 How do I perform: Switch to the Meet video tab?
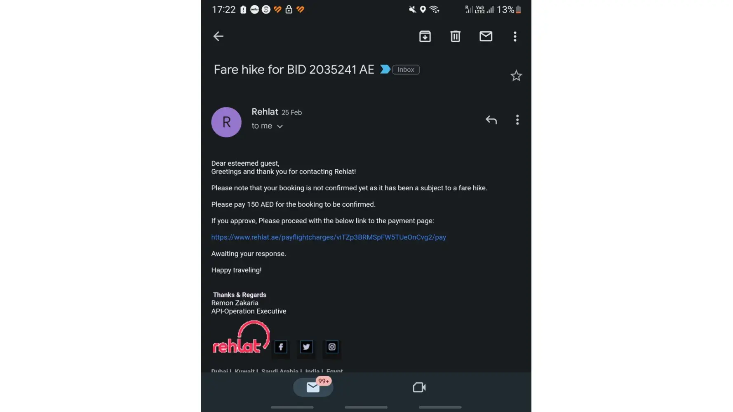click(x=419, y=387)
